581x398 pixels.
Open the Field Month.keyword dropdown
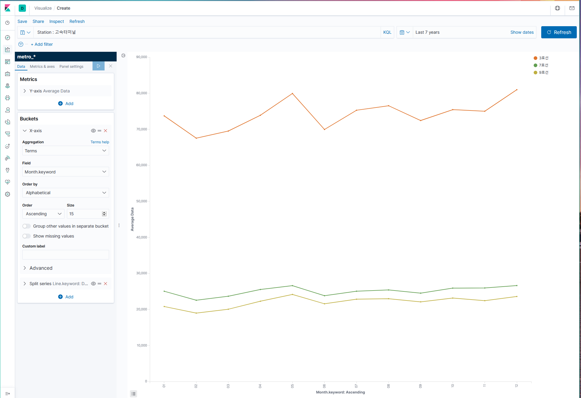tap(65, 172)
